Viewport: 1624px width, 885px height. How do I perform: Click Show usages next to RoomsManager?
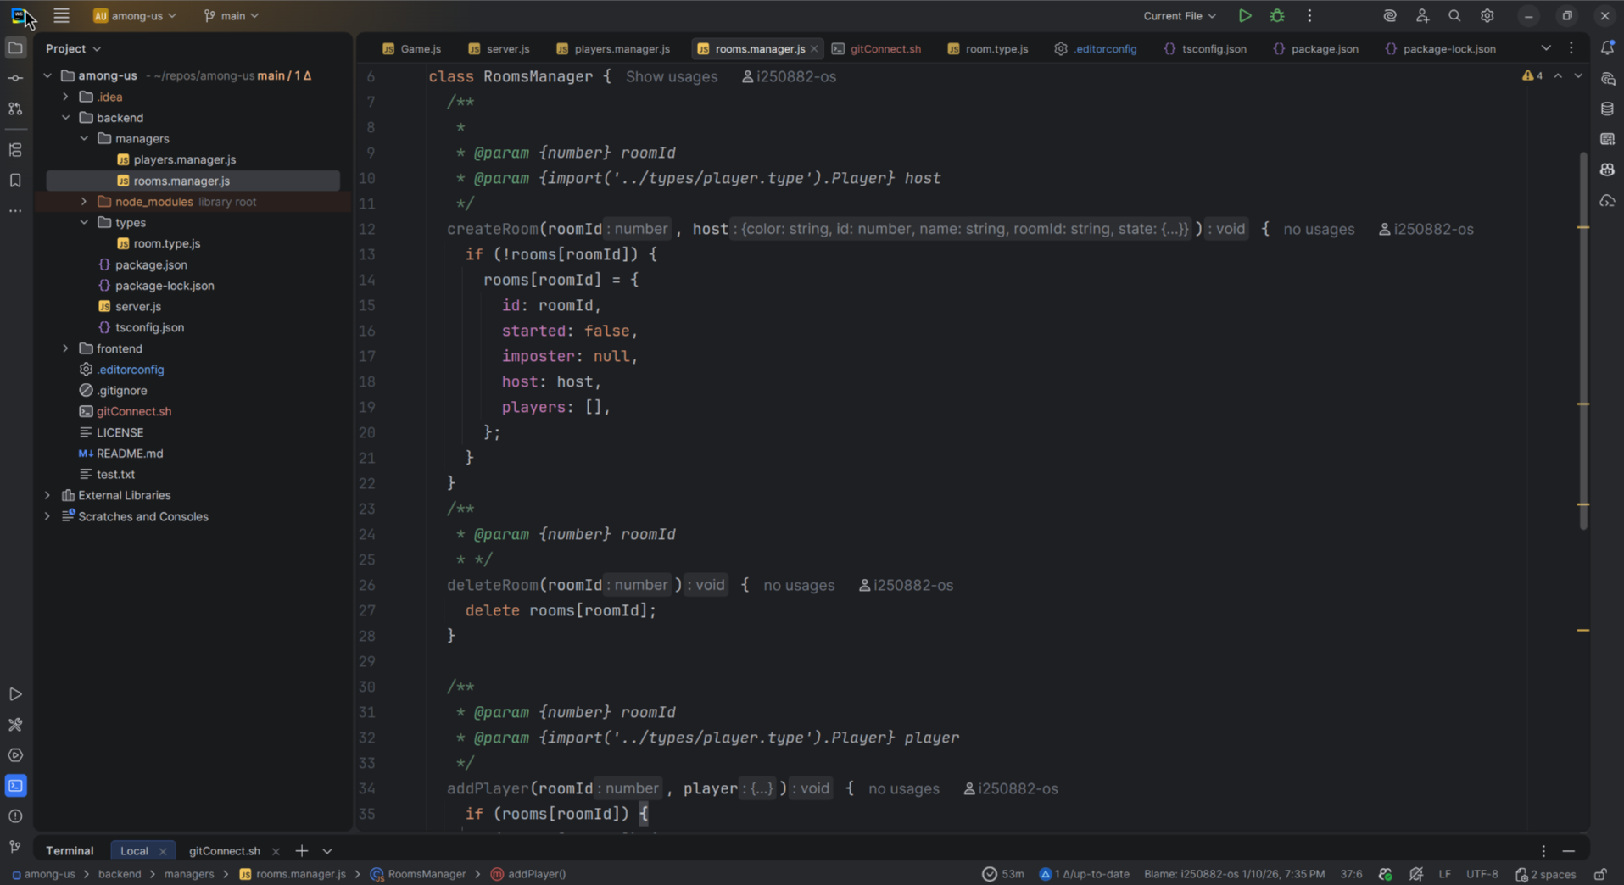pos(671,76)
